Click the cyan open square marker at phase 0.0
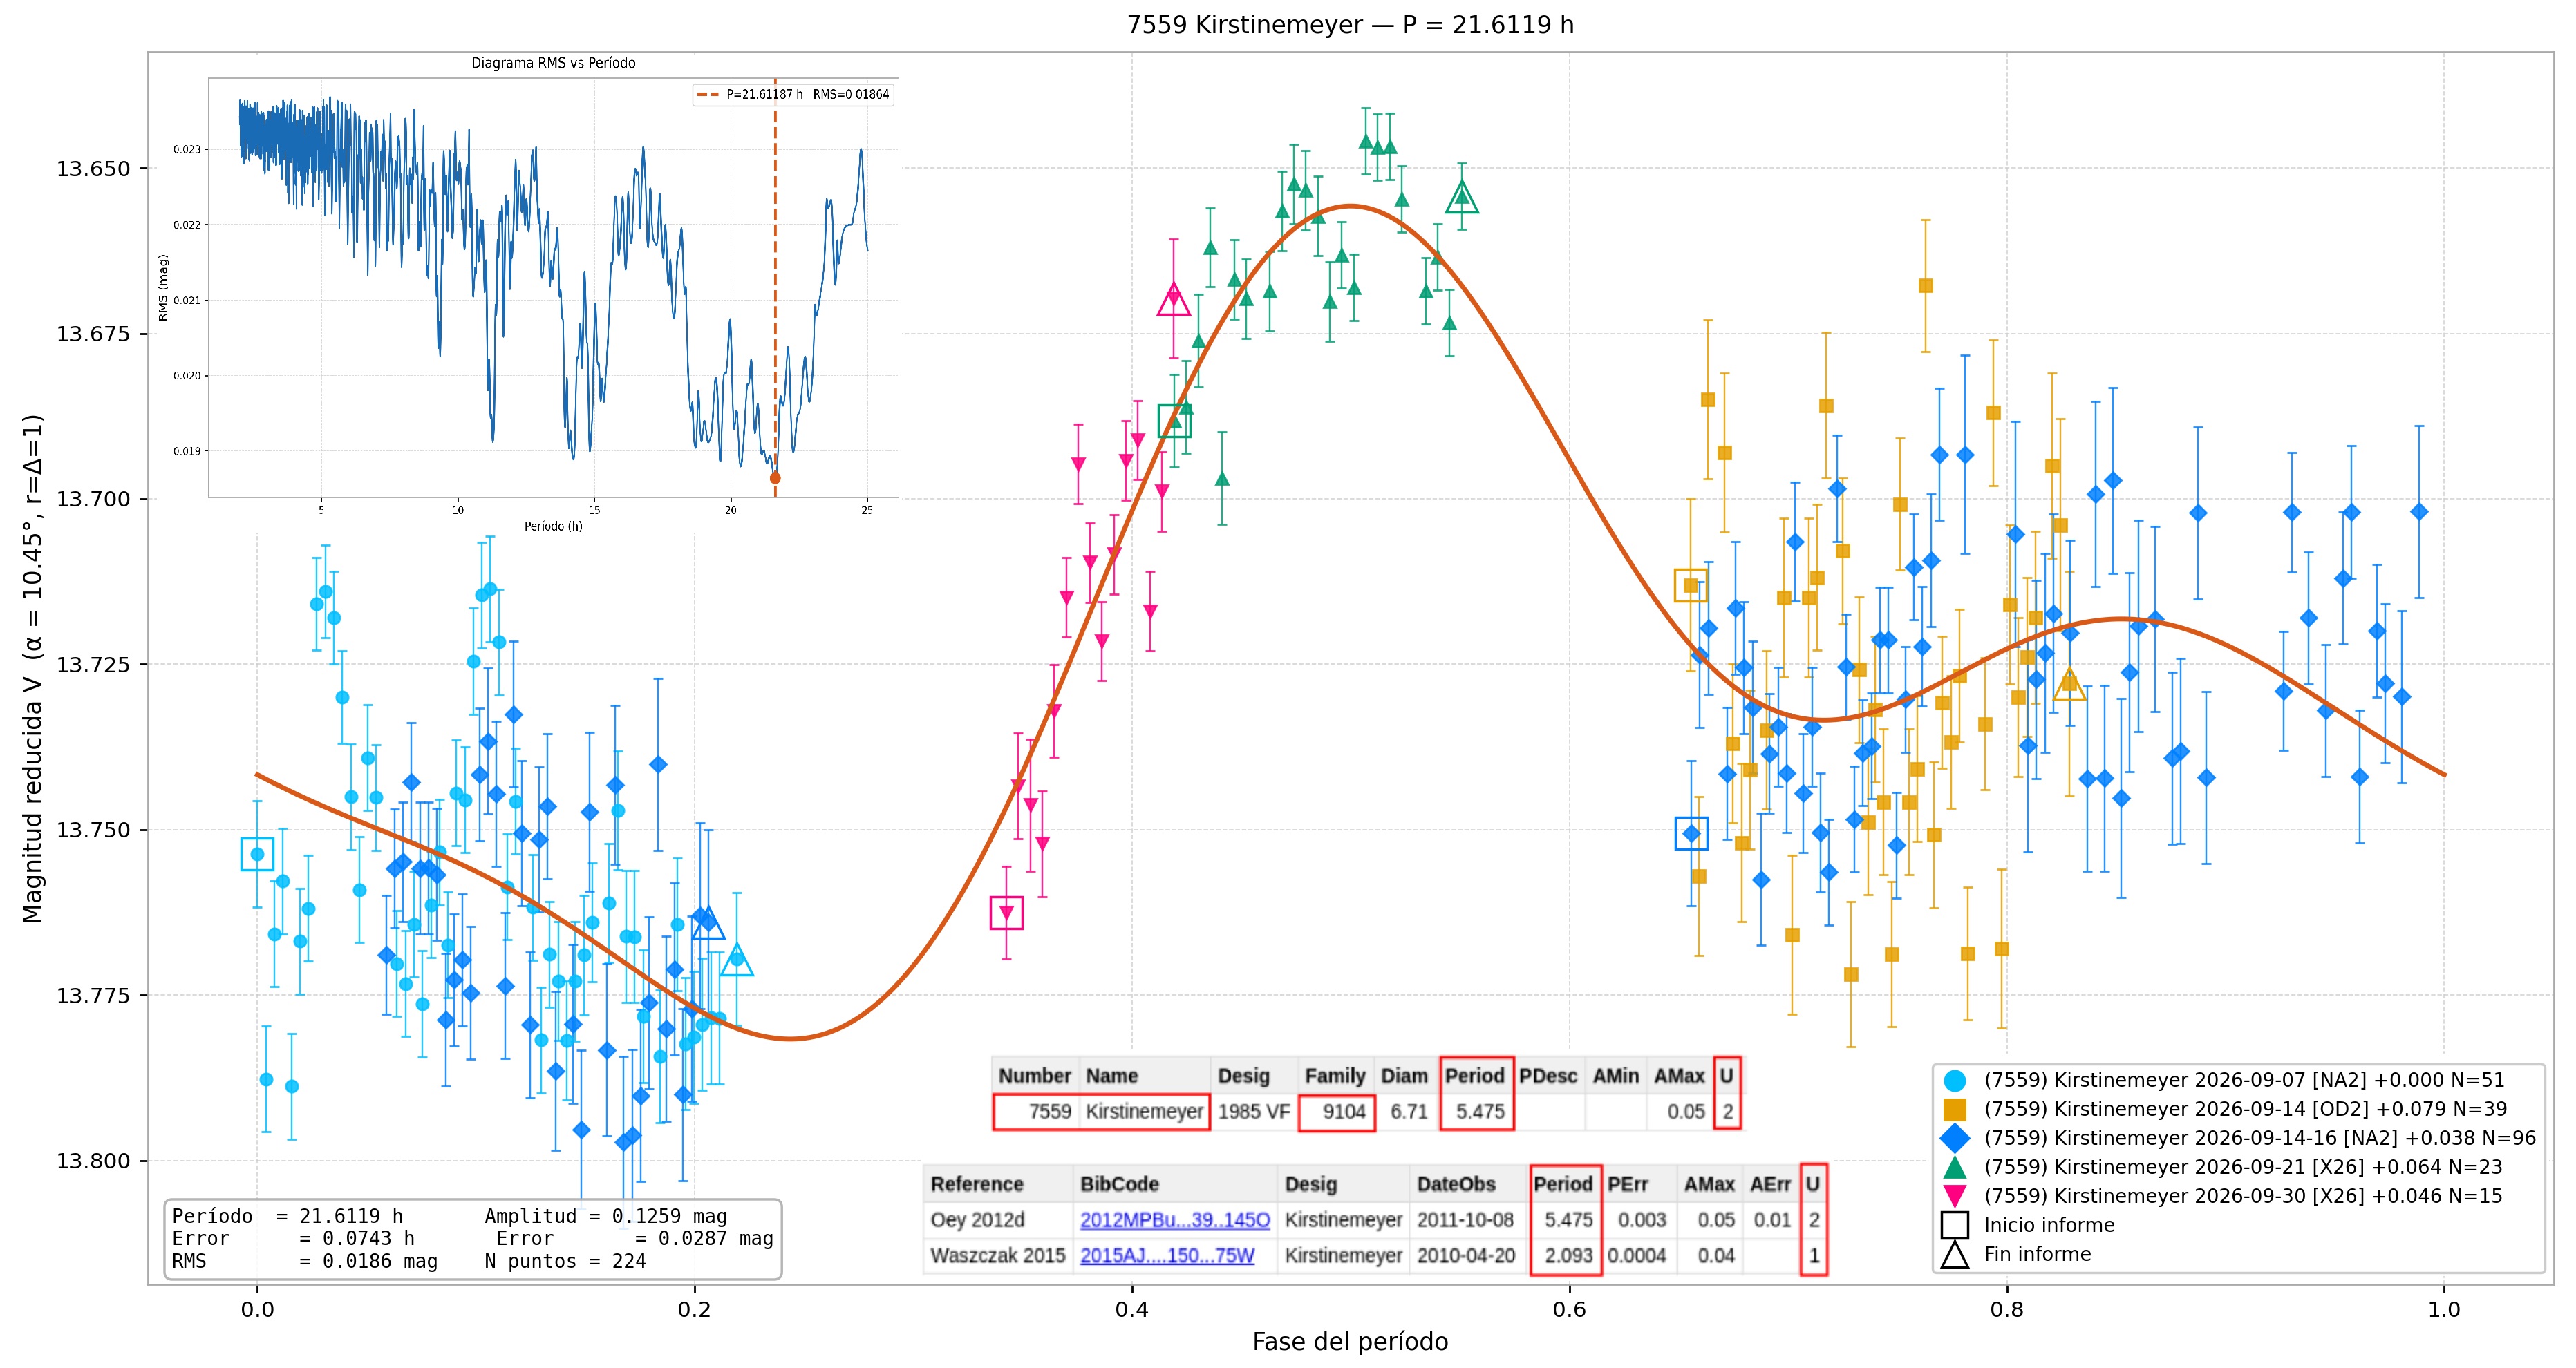The width and height of the screenshot is (2576, 1368). (x=257, y=855)
